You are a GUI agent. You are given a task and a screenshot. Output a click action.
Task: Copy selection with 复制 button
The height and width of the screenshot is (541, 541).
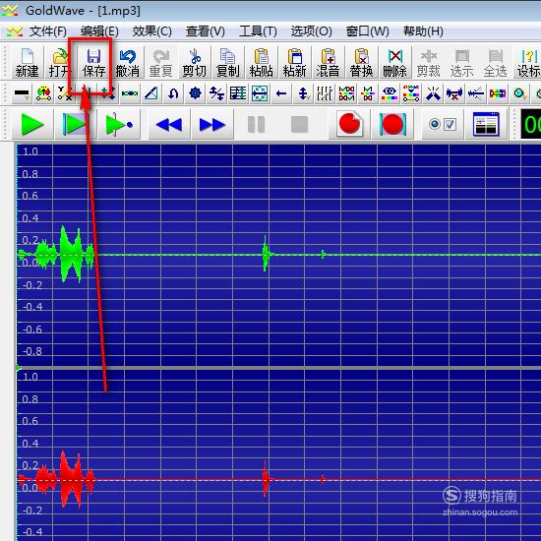point(227,63)
